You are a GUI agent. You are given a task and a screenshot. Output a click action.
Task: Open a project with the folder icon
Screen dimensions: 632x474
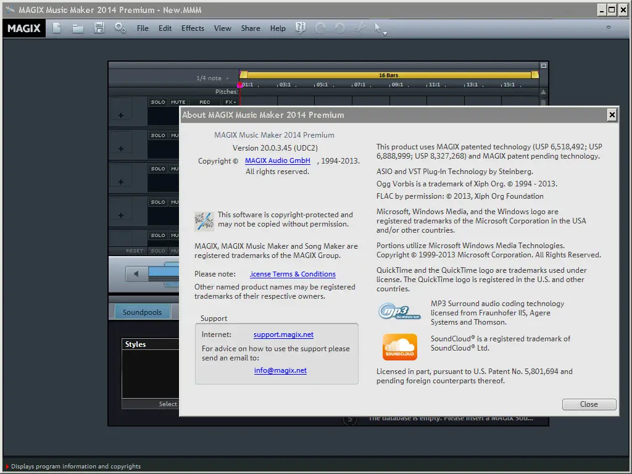tap(78, 28)
